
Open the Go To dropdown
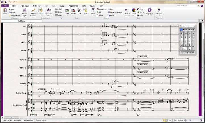(141, 12)
